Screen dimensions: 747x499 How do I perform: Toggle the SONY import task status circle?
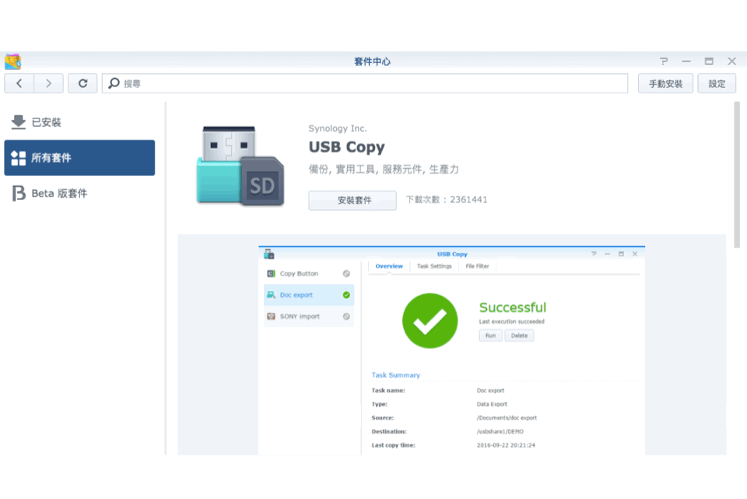point(347,317)
